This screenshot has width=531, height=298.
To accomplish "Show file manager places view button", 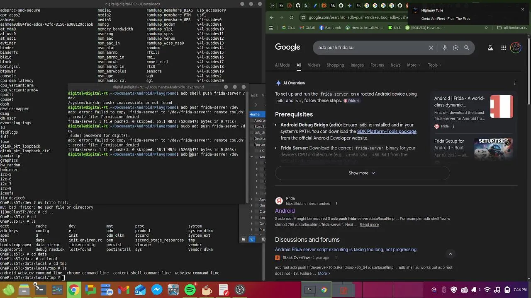I will tap(244, 239).
